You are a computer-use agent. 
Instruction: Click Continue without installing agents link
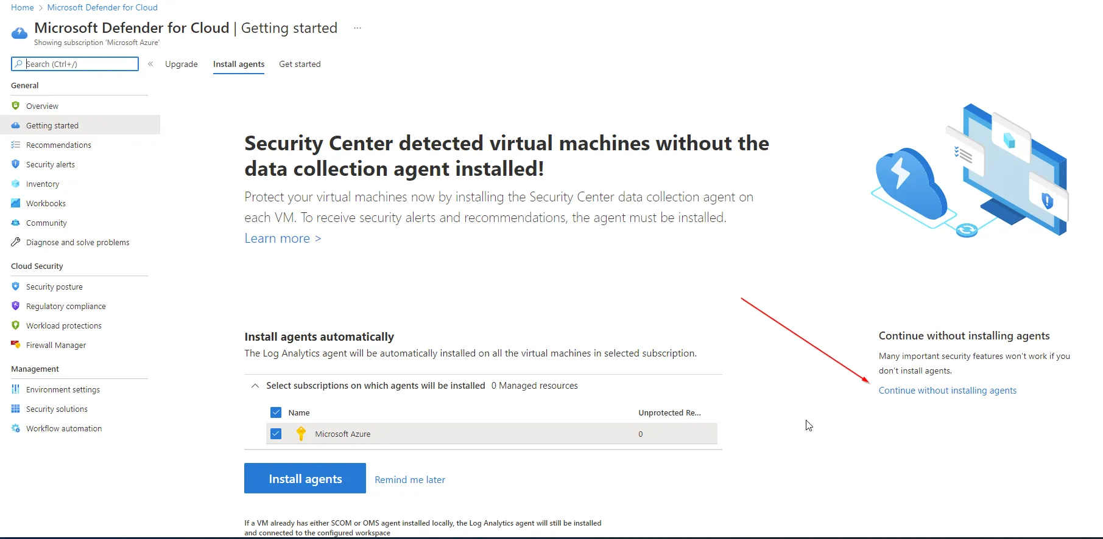pyautogui.click(x=948, y=391)
